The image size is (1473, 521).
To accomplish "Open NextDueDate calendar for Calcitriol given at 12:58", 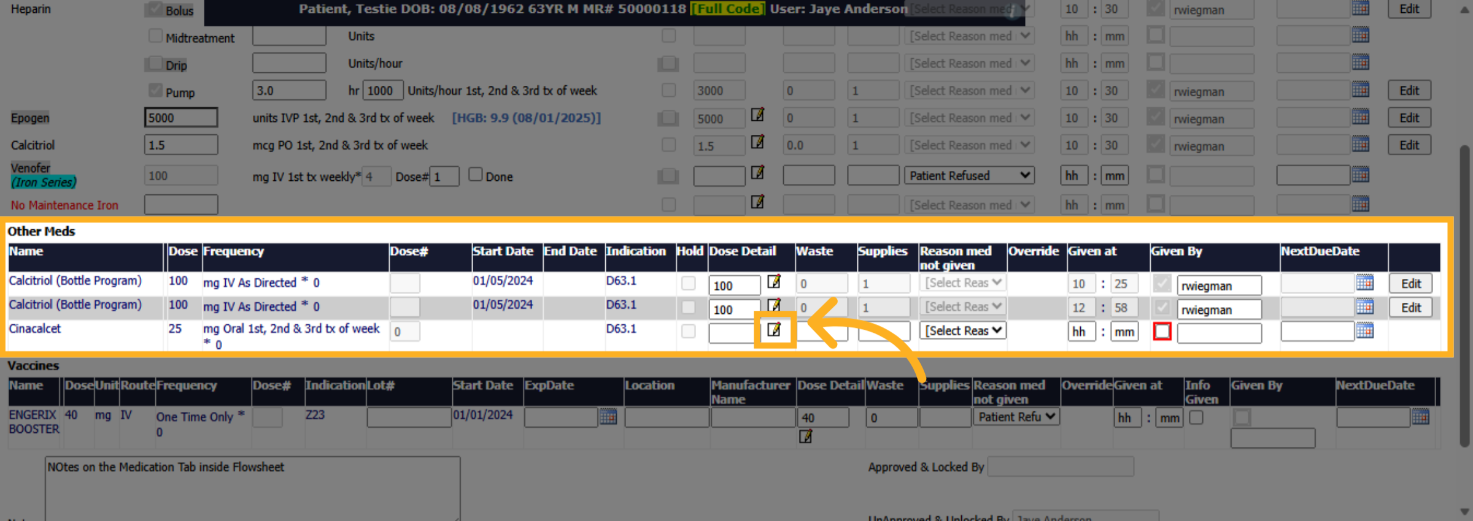I will click(1365, 306).
